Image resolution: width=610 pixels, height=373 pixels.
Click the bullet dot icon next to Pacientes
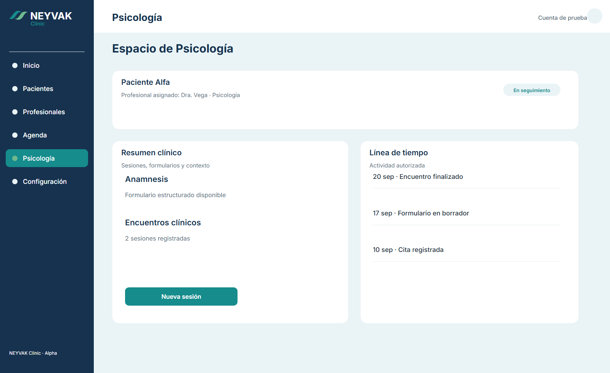click(15, 89)
